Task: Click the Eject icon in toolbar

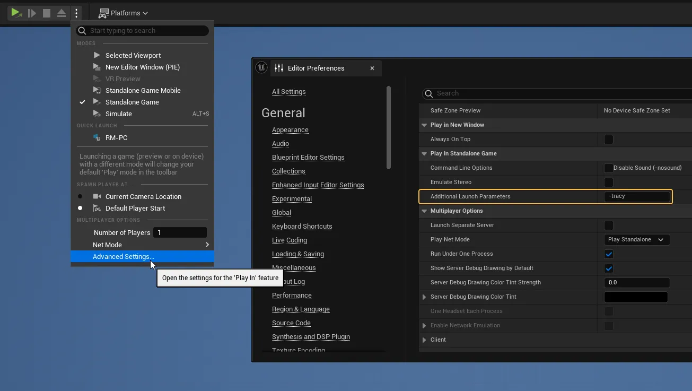Action: click(x=62, y=13)
